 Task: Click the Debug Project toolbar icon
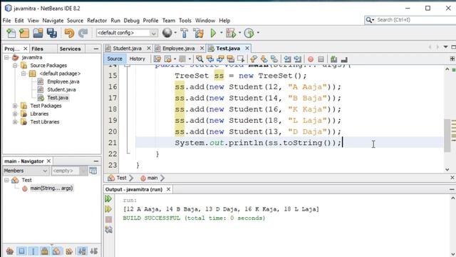[x=231, y=34]
